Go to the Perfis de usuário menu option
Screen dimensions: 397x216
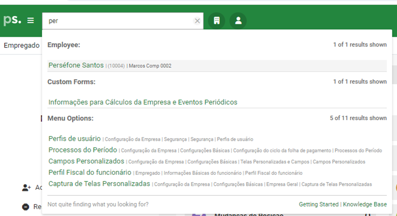tap(75, 139)
